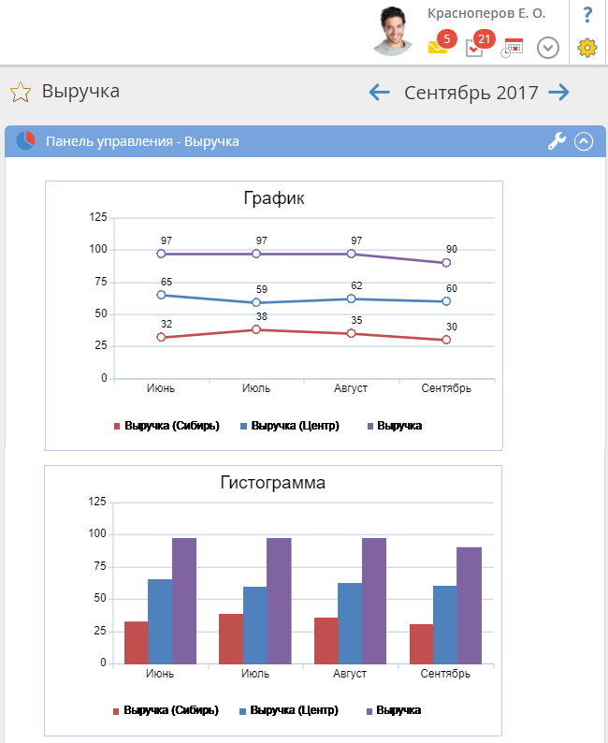Click the page title Выручка
The width and height of the screenshot is (608, 743).
(80, 91)
